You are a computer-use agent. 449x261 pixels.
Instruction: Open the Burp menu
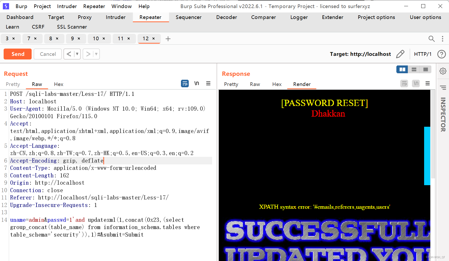tap(21, 6)
